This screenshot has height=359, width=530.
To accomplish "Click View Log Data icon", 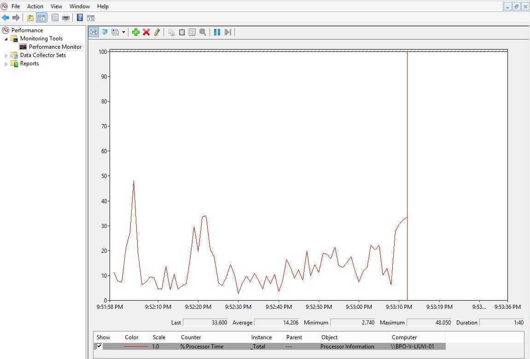I will click(105, 32).
